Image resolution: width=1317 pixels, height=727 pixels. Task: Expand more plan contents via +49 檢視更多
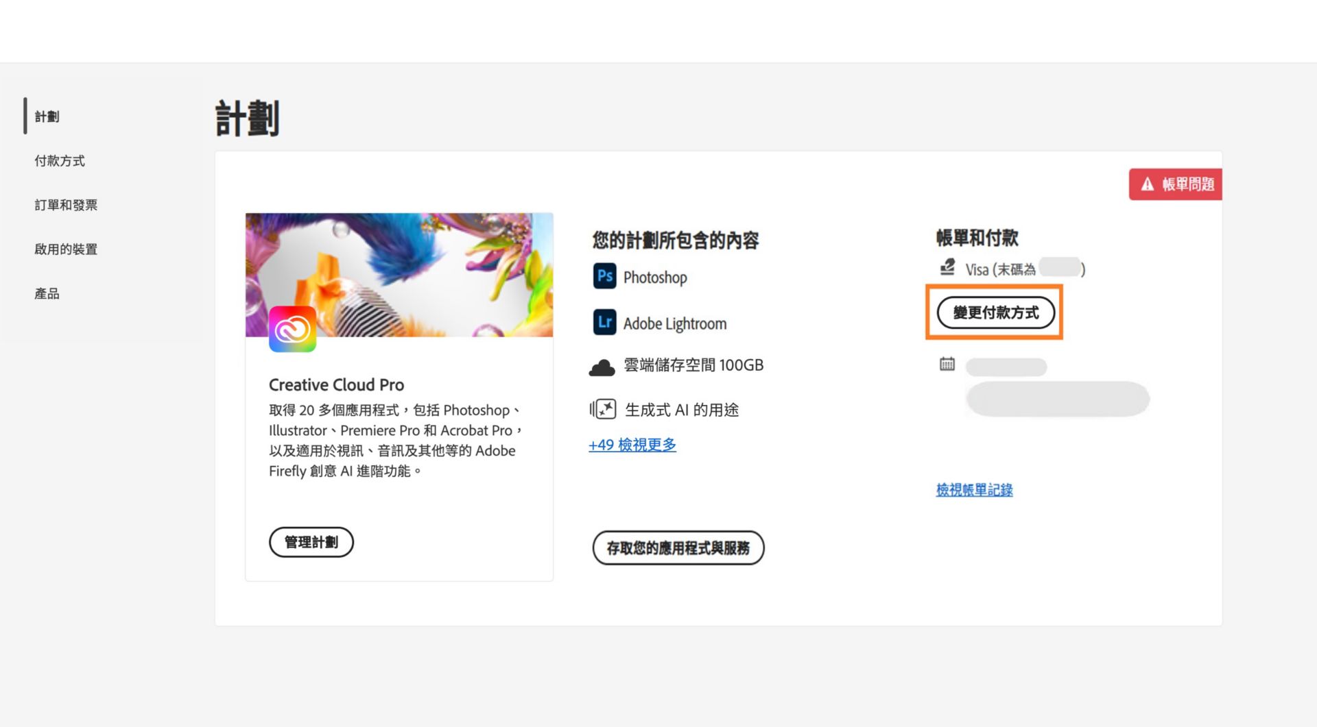coord(632,445)
